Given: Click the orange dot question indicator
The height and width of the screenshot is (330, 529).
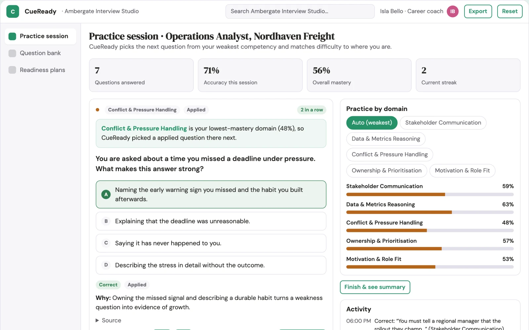Looking at the screenshot, I should [98, 110].
